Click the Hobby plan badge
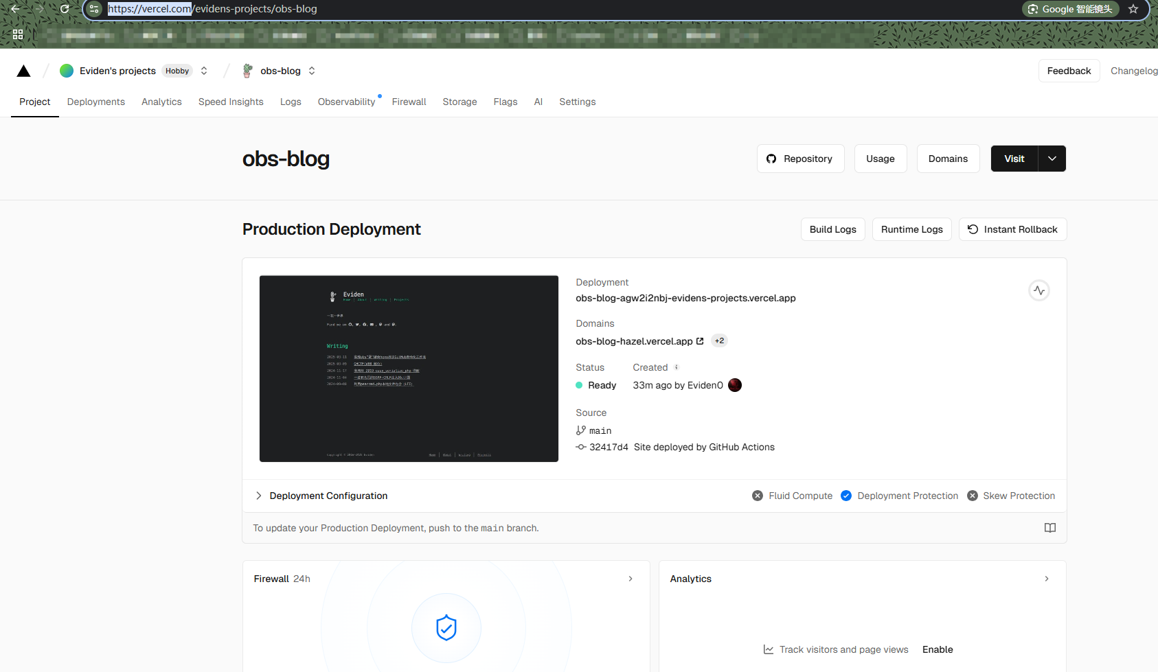This screenshot has width=1158, height=672. tap(177, 71)
